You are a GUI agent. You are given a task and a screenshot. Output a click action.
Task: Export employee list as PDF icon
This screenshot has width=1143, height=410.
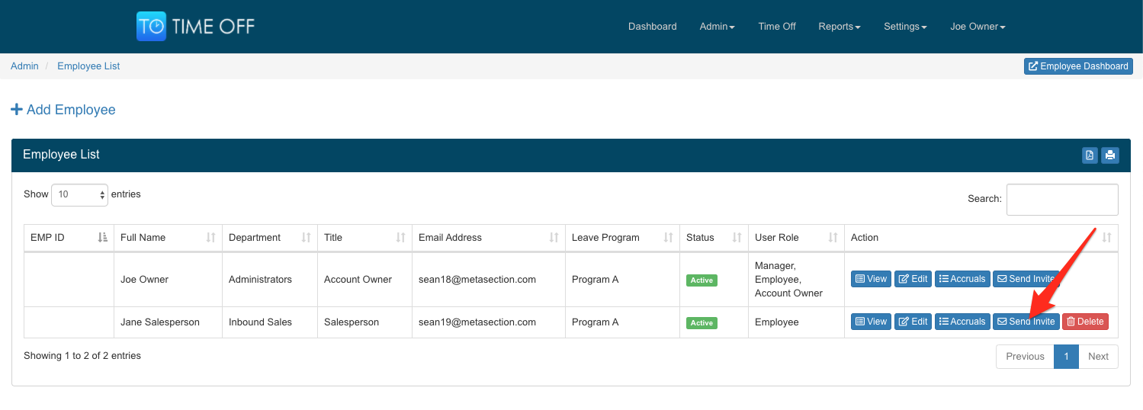[1090, 155]
